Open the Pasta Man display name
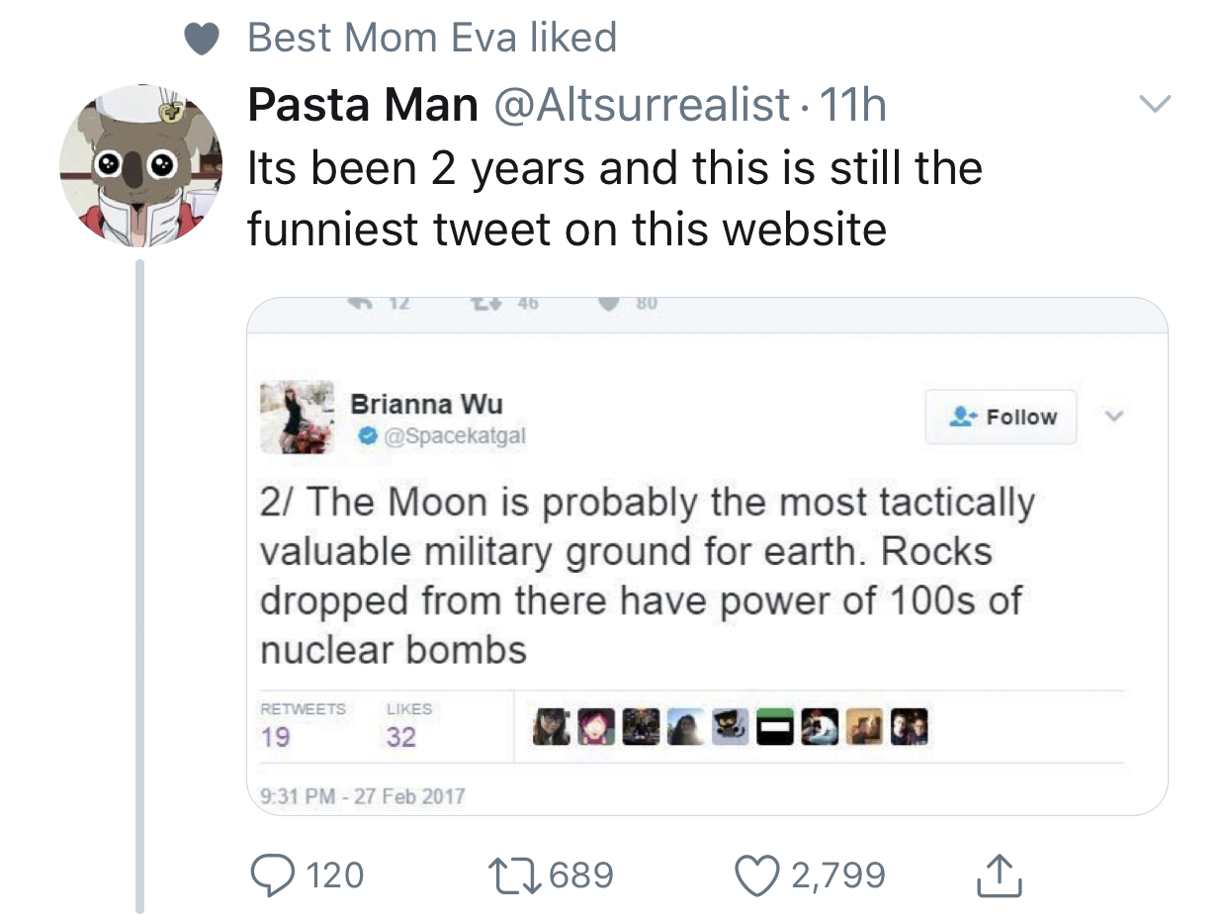Image resolution: width=1228 pixels, height=920 pixels. pos(363,104)
